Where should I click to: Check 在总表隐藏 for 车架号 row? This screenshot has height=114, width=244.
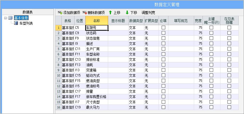click(229, 28)
